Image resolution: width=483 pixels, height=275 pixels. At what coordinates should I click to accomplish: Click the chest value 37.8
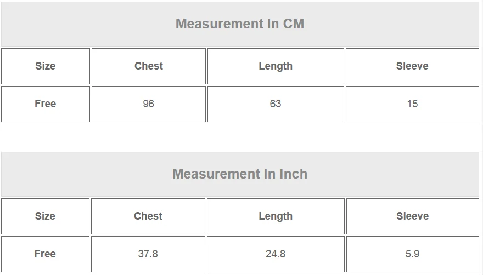click(148, 254)
